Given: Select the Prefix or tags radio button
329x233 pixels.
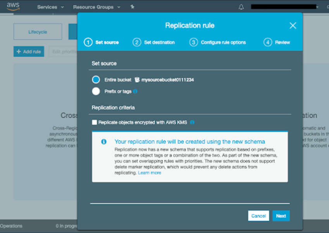Looking at the screenshot, I should [x=96, y=91].
